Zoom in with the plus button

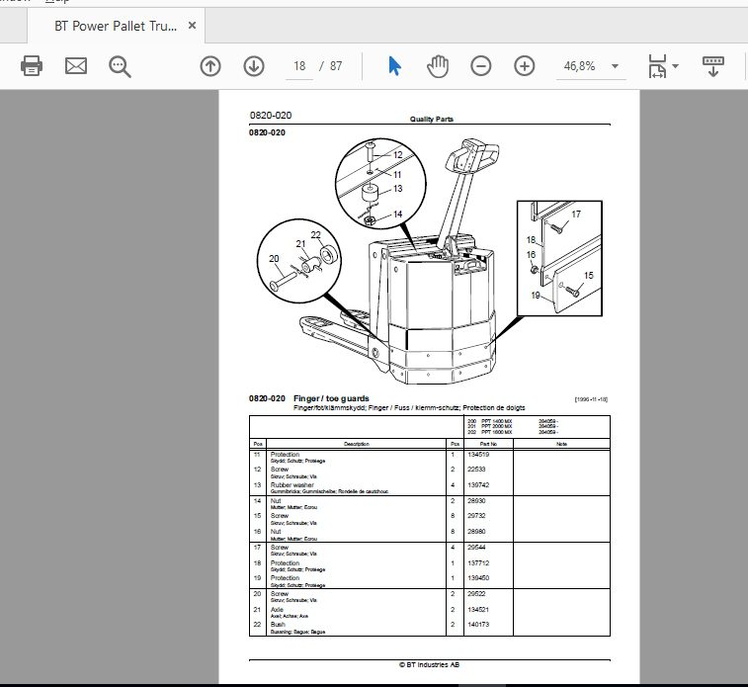[525, 66]
